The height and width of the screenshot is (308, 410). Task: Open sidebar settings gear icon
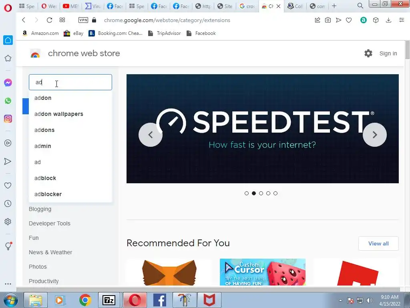click(8, 221)
